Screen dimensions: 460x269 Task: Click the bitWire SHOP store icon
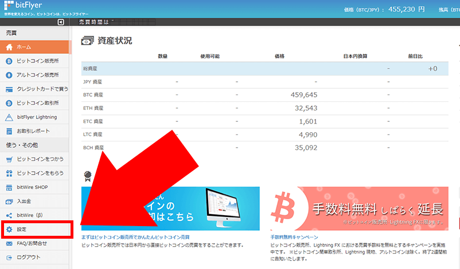click(9, 187)
